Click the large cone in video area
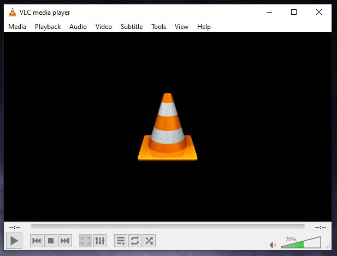 168,127
